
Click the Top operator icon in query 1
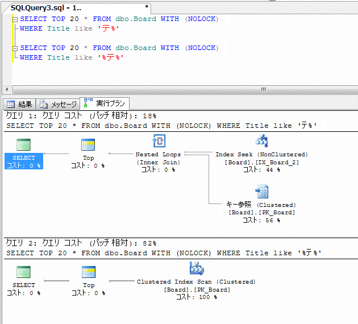(x=88, y=144)
